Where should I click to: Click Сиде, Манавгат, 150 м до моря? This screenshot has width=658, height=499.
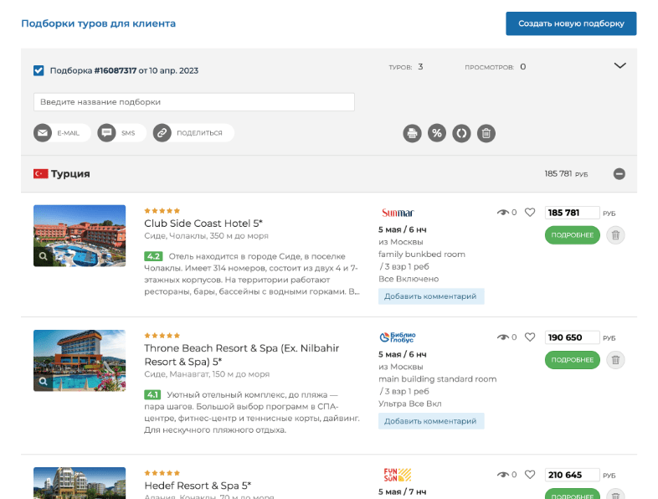point(207,374)
